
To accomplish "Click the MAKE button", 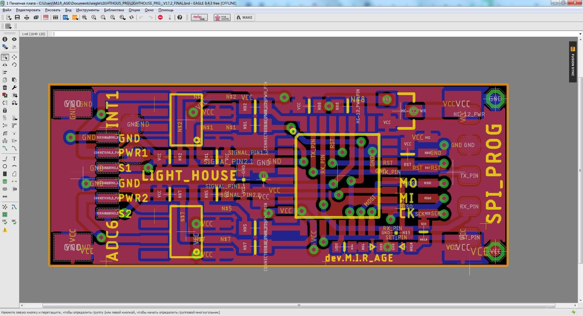I will point(245,18).
